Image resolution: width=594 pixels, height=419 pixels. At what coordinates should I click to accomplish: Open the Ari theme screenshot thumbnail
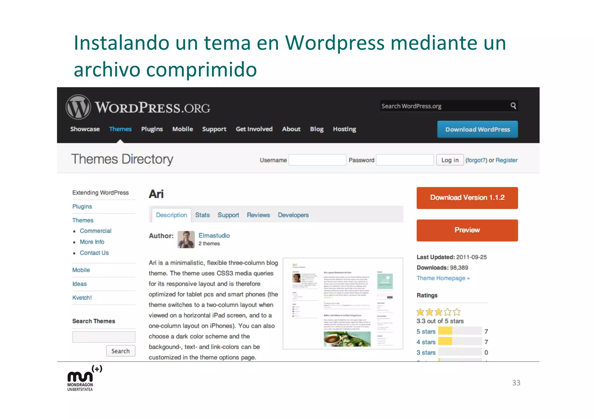coord(343,303)
